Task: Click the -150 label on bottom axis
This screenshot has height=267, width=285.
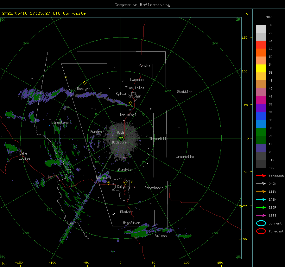Action: coord(19,263)
